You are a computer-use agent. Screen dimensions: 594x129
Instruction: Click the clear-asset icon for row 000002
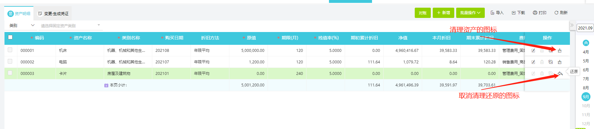point(560,62)
